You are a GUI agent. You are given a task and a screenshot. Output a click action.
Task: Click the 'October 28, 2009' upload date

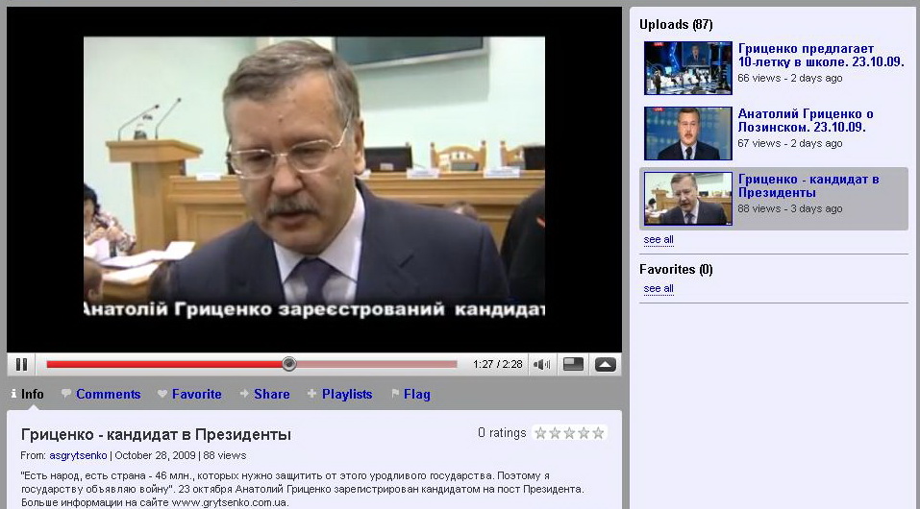coord(156,455)
